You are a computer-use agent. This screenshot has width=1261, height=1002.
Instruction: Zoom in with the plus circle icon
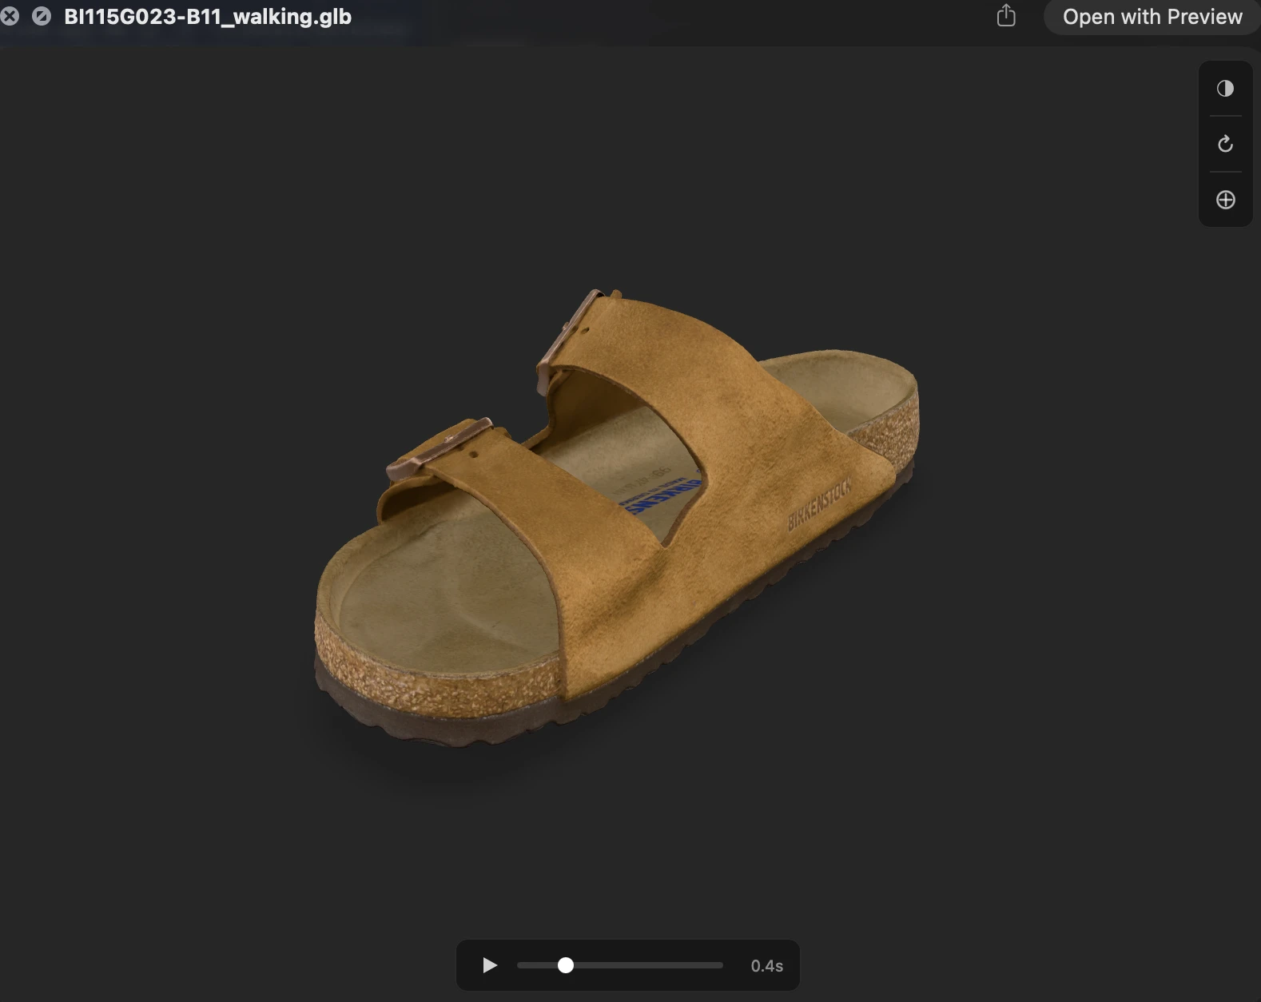[x=1225, y=200]
